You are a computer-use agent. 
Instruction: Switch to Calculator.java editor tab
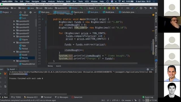click(x=128, y=12)
